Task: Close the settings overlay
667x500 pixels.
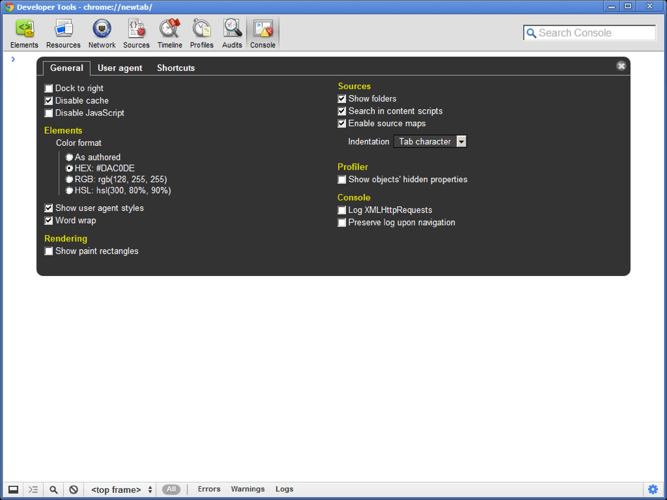Action: pos(621,66)
